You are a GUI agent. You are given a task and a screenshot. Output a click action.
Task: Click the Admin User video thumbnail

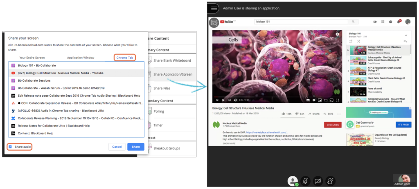[x=405, y=180]
